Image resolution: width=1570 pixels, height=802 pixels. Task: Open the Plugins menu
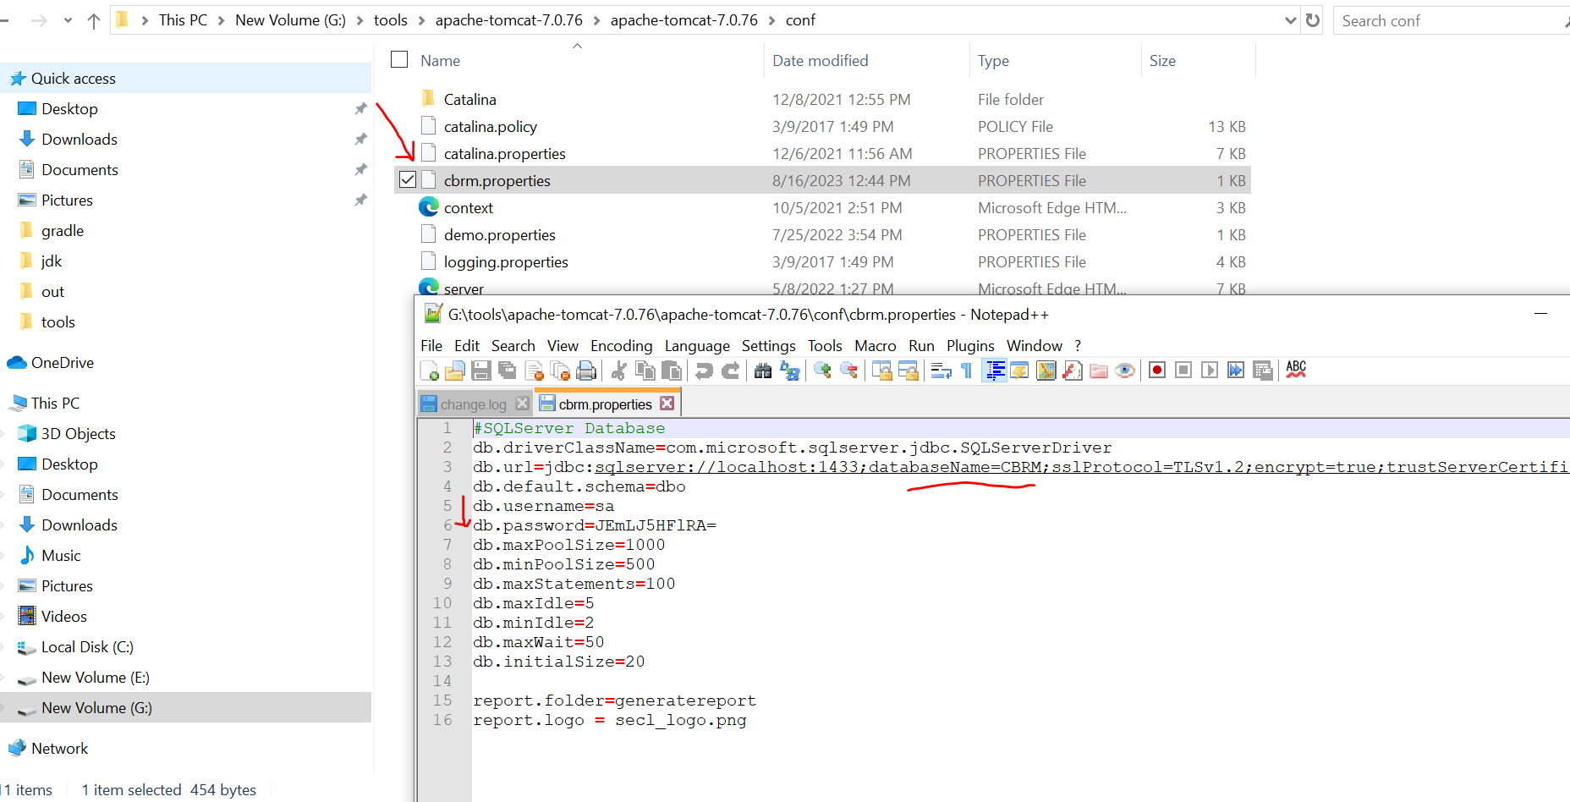coord(970,346)
